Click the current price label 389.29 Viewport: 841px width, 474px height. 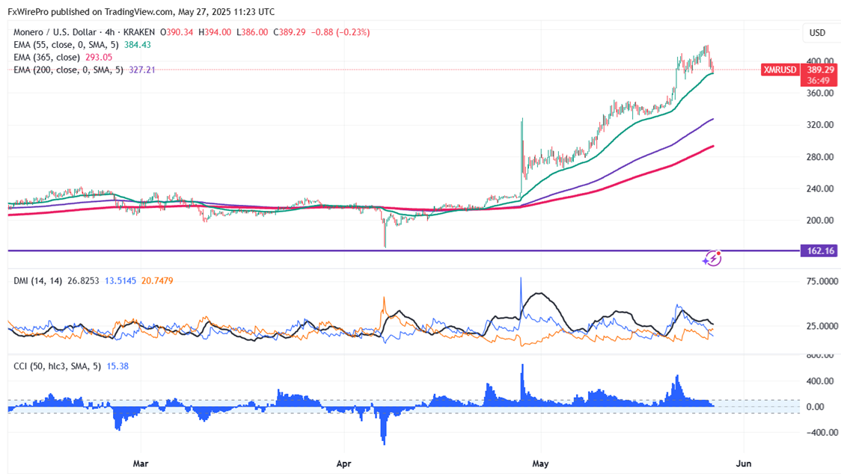[x=820, y=70]
